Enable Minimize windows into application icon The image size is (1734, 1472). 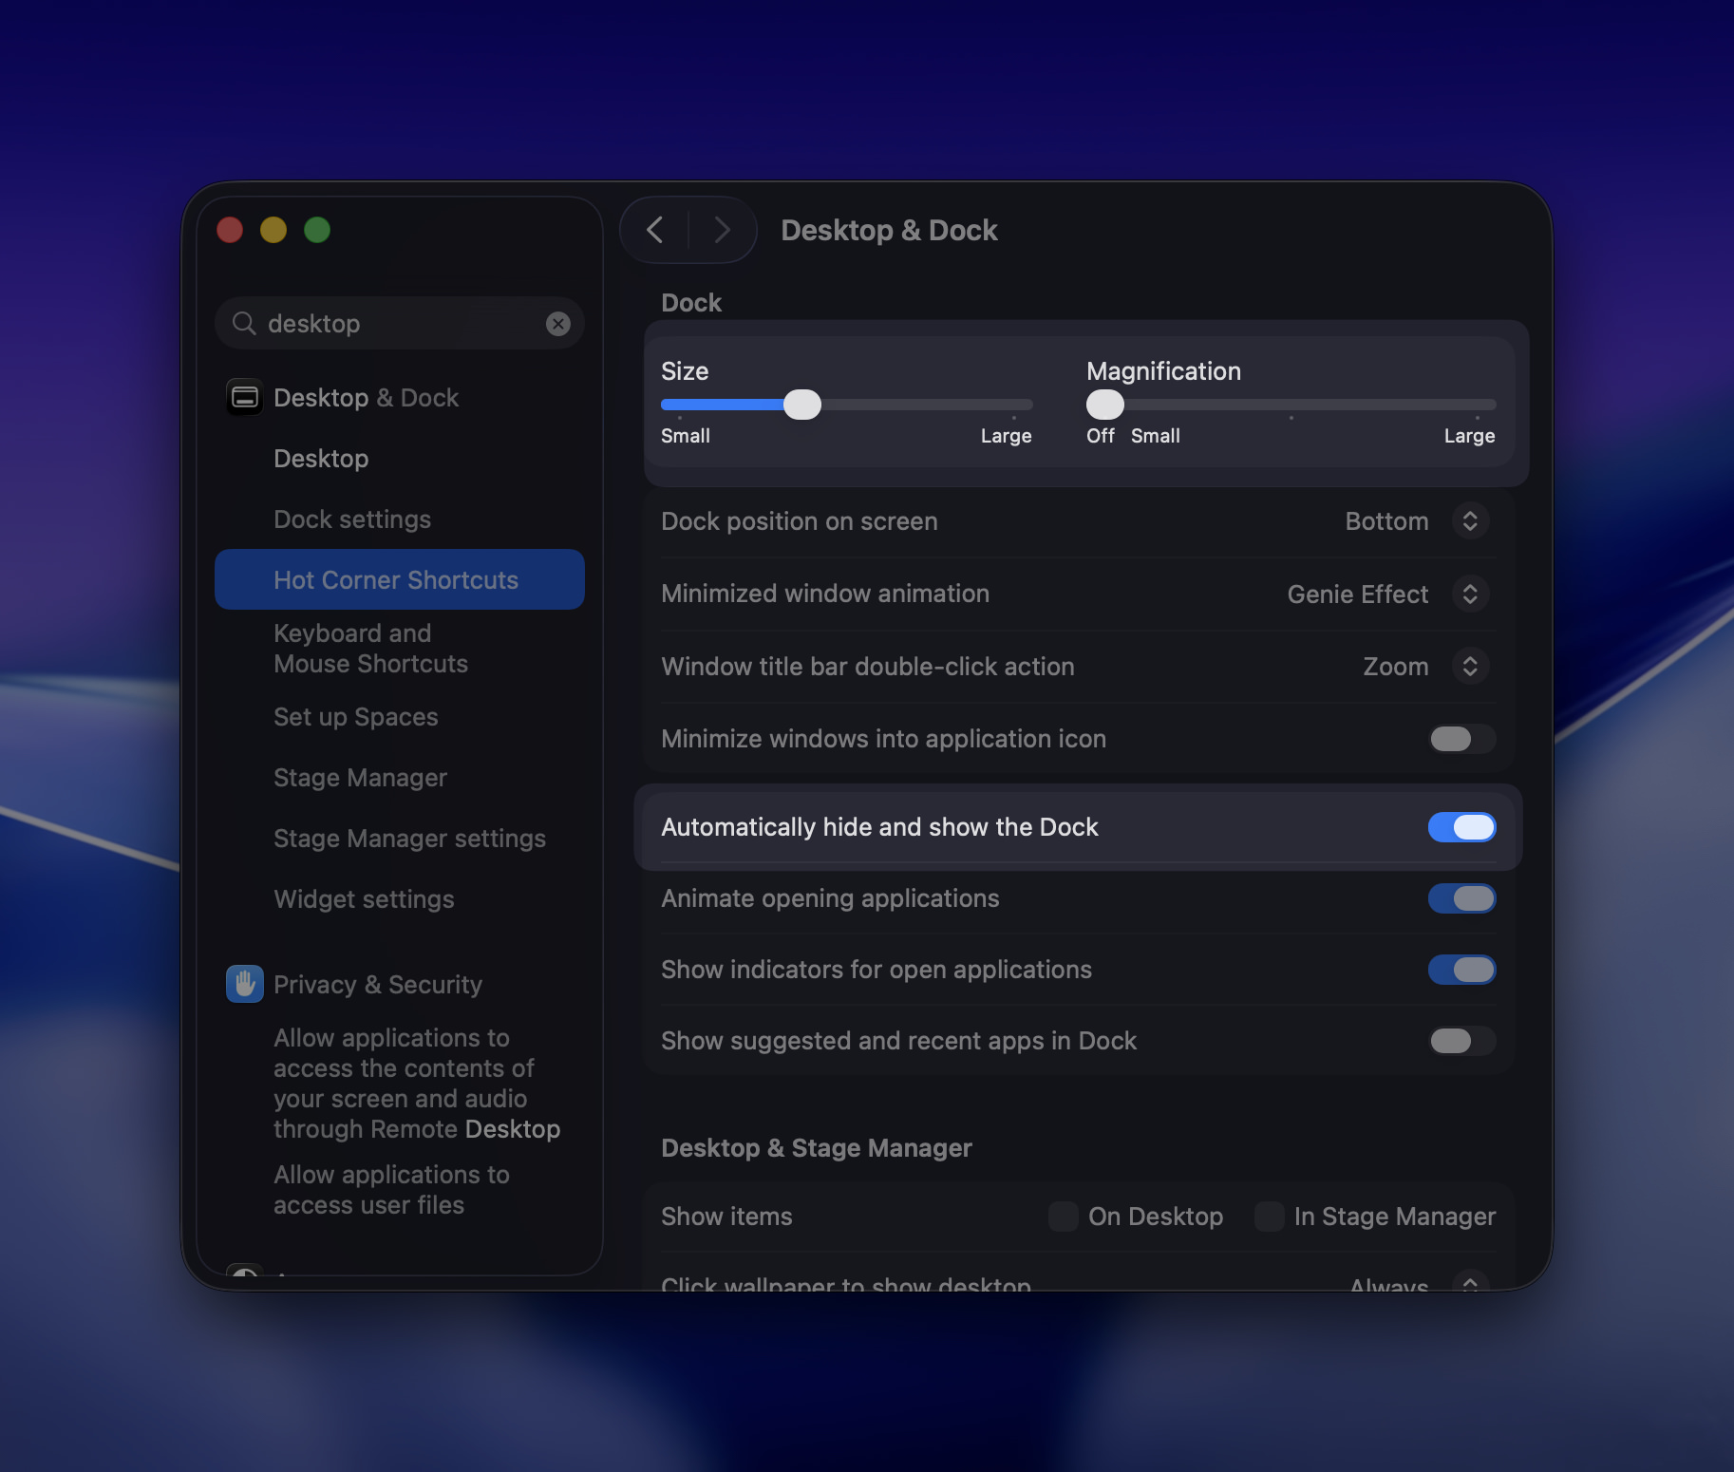click(1460, 739)
